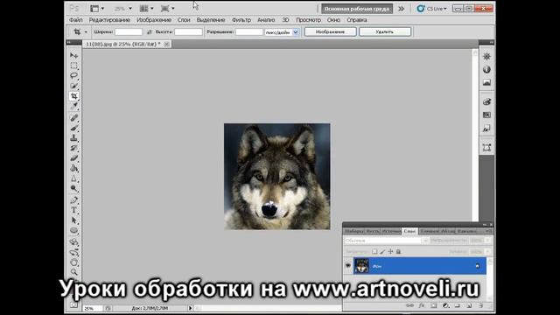Toggle lock image pixels brush icon
This screenshot has height=315, width=560.
tap(382, 251)
